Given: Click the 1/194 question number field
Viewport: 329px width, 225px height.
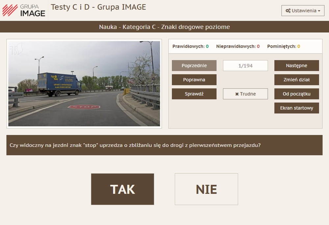Looking at the screenshot, I should coord(245,65).
